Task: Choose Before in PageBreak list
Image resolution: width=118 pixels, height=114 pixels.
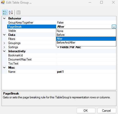Action: pos(86,35)
